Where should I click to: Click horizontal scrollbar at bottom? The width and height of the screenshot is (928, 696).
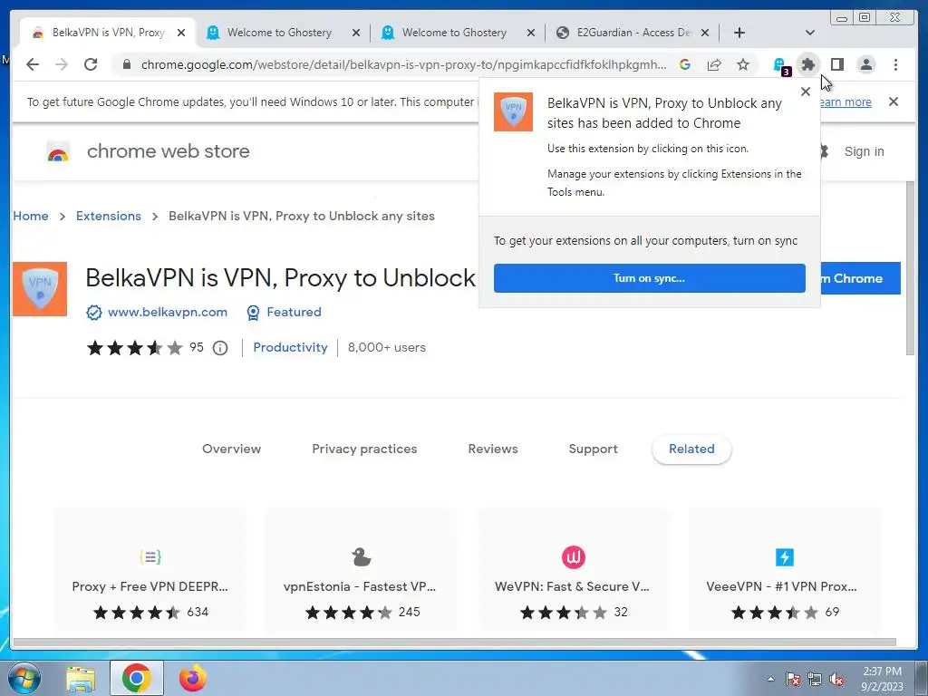coord(455,643)
